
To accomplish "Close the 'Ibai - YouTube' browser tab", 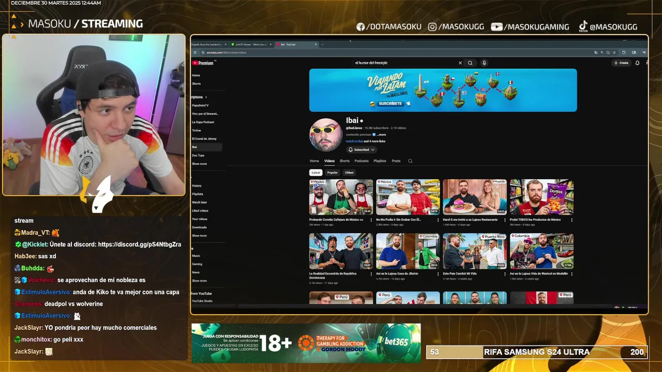I will (x=315, y=44).
